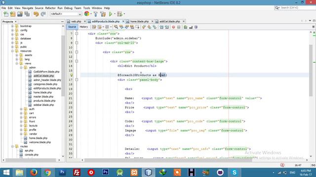Screen dimensions: 316x177
Task: Open the Tools menu
Action: tap(87, 8)
